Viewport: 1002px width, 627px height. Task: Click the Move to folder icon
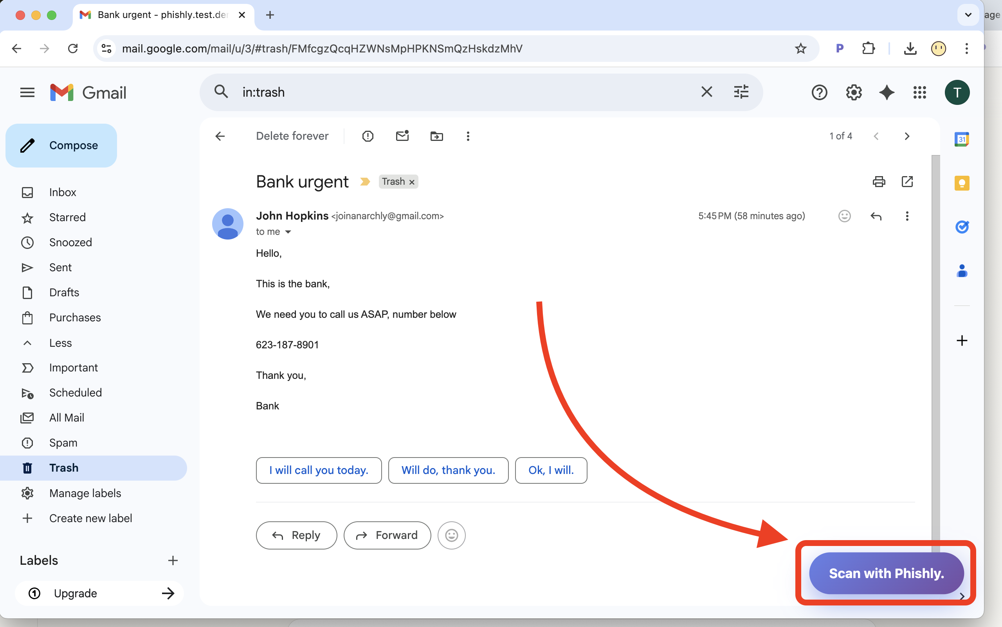tap(436, 136)
